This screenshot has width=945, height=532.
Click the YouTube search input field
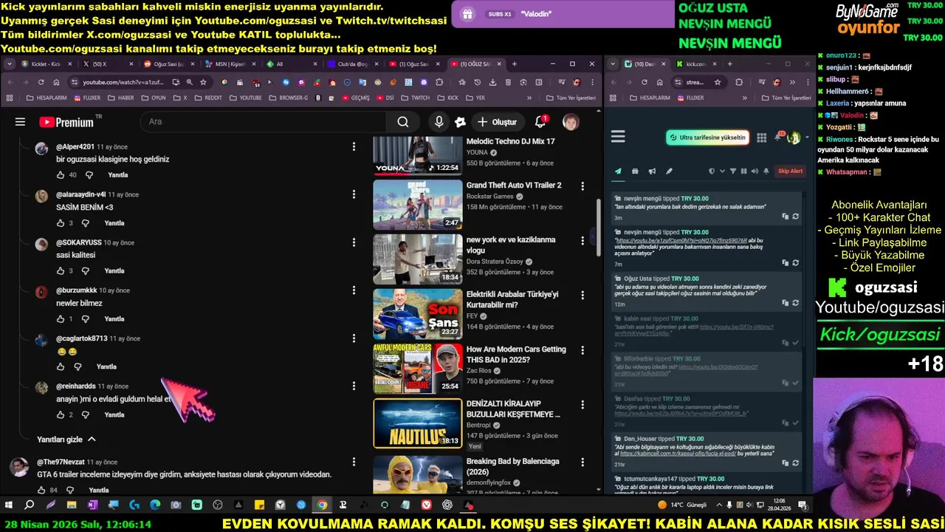pos(262,122)
